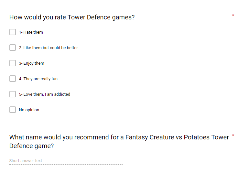Check the box for '2- Like them but could be better'
The image size is (238, 174).
(13, 48)
